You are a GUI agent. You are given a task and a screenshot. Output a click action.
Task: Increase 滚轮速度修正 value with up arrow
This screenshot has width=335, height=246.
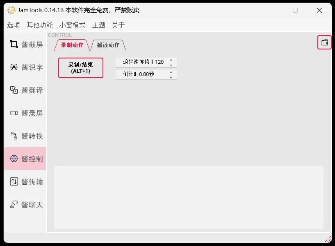(x=171, y=60)
